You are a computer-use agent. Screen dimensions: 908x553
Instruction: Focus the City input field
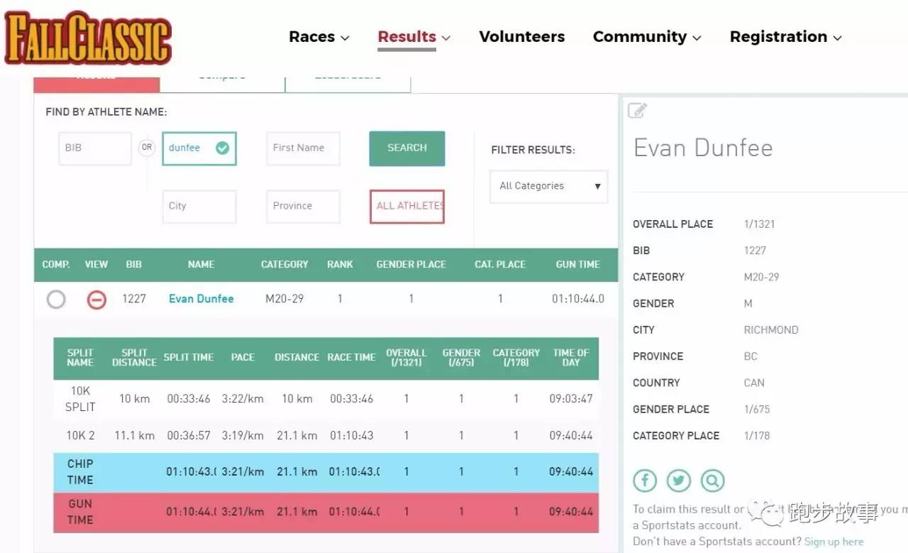tap(199, 207)
